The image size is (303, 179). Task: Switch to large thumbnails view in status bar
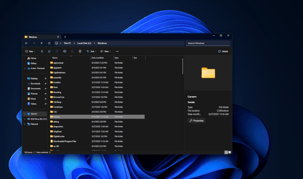229,152
